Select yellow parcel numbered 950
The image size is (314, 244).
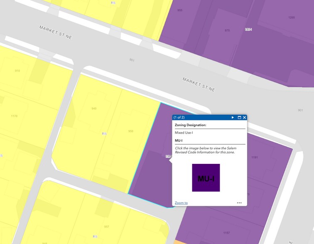pyautogui.click(x=130, y=131)
